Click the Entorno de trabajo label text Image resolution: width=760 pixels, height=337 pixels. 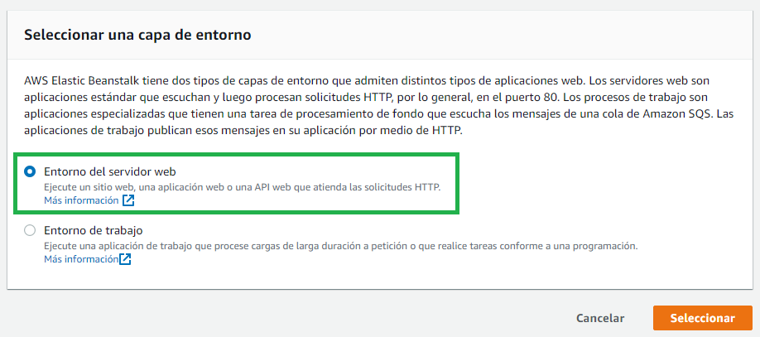pyautogui.click(x=93, y=230)
